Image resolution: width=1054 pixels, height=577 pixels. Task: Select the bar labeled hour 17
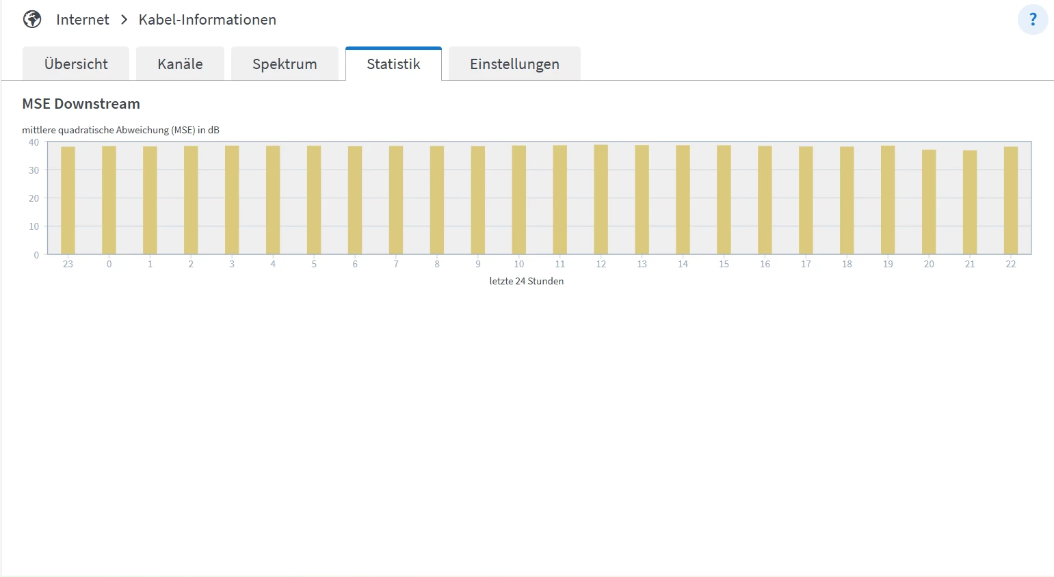(x=806, y=200)
